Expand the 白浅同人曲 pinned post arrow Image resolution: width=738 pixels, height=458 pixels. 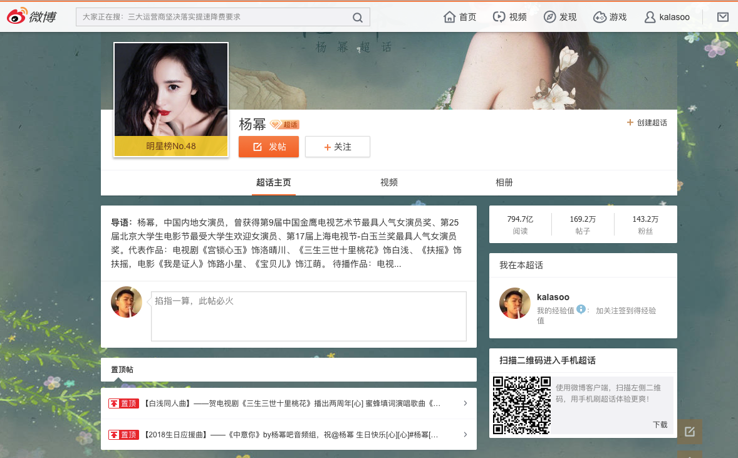pyautogui.click(x=465, y=403)
